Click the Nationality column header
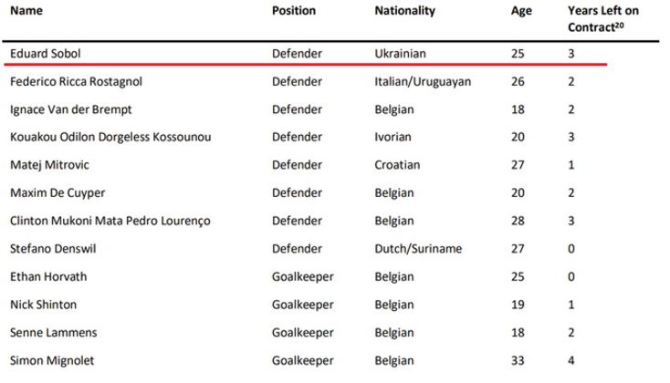The height and width of the screenshot is (383, 670). pyautogui.click(x=405, y=11)
